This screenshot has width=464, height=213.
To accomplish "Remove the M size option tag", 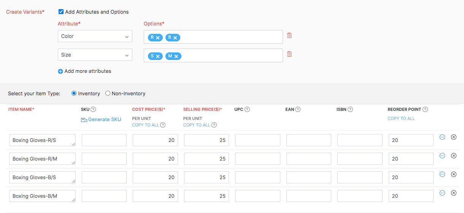I will tap(176, 56).
